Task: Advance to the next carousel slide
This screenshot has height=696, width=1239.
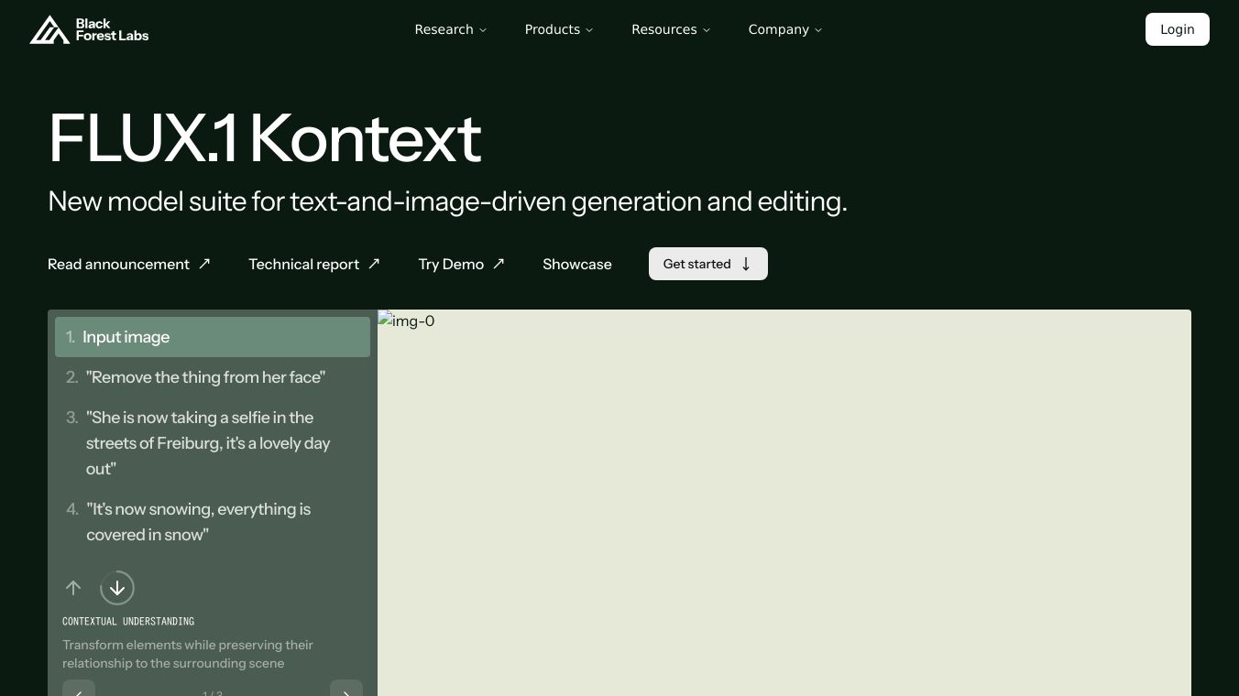Action: 346,689
